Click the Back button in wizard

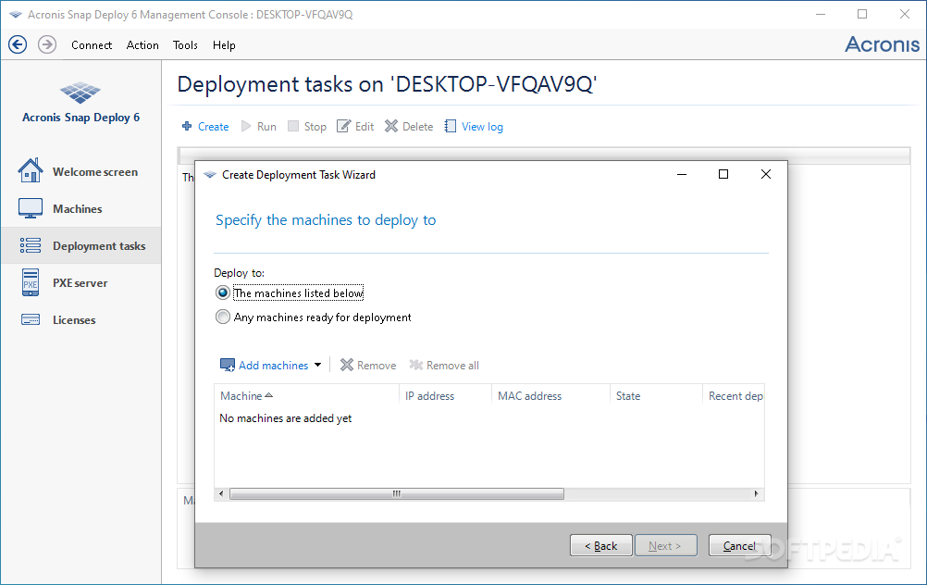point(601,545)
